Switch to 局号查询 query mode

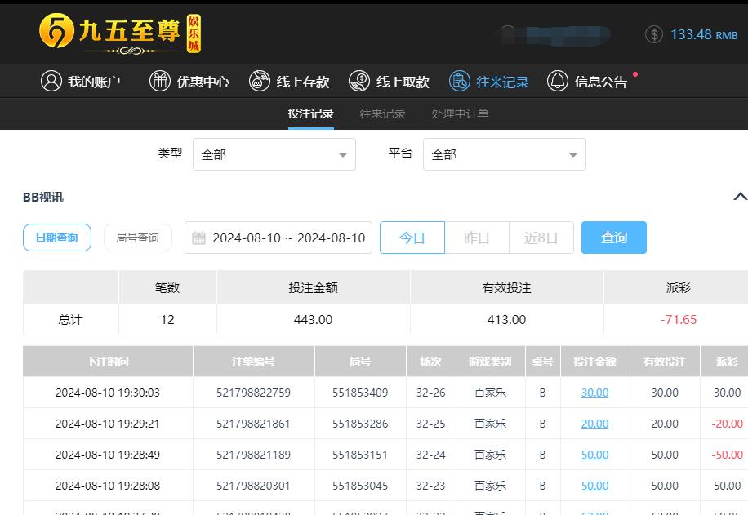[137, 238]
